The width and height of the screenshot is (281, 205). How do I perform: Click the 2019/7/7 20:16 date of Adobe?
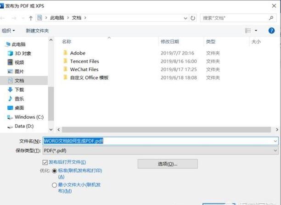[177, 53]
